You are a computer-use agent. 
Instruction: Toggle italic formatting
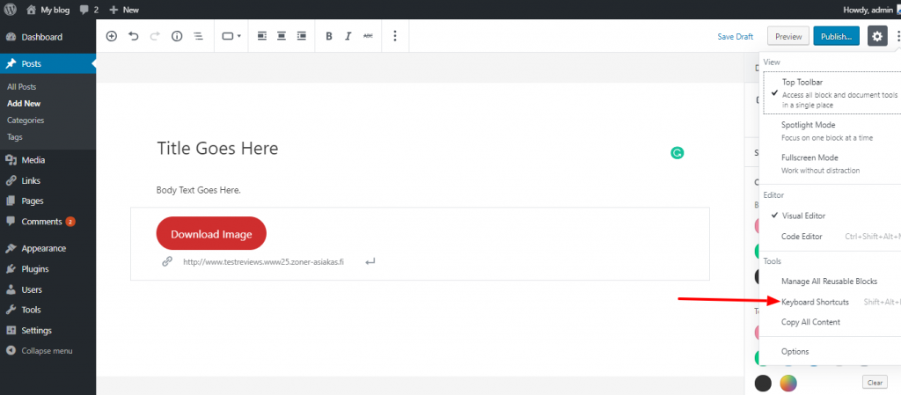point(348,36)
